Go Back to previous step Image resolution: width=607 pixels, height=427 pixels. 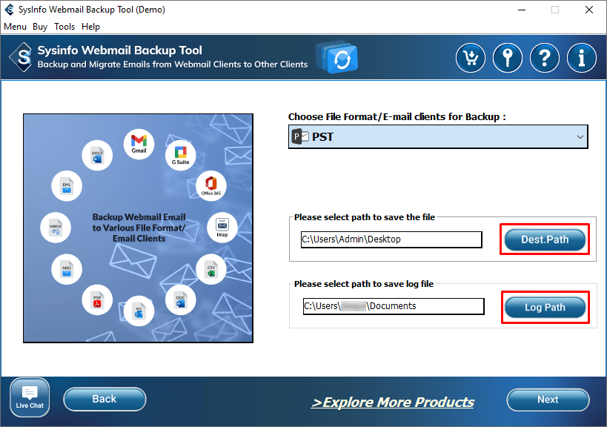(x=105, y=399)
